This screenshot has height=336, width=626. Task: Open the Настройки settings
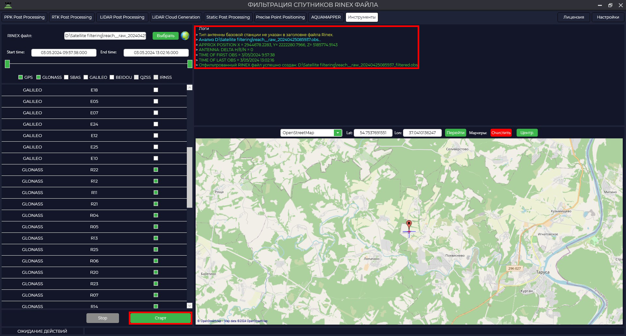coord(608,17)
